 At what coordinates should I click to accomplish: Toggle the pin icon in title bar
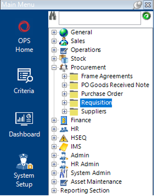[138, 5]
